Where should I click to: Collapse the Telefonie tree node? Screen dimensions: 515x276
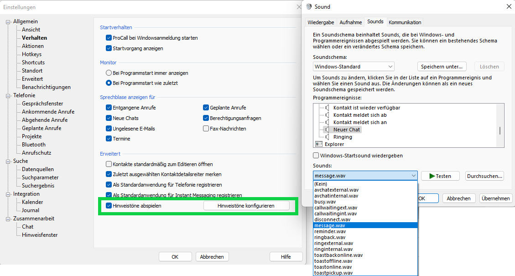tap(8, 95)
